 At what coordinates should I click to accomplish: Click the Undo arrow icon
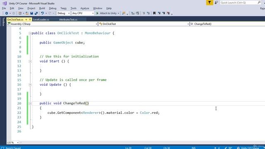[x=42, y=13]
